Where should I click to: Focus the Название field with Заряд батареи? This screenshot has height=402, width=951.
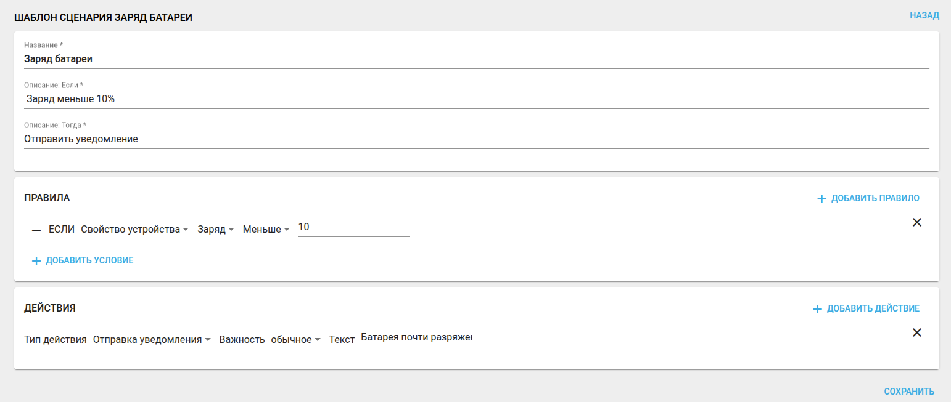click(x=476, y=59)
